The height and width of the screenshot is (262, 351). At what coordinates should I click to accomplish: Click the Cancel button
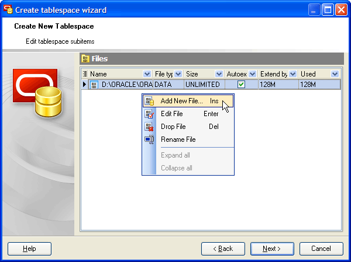point(321,249)
